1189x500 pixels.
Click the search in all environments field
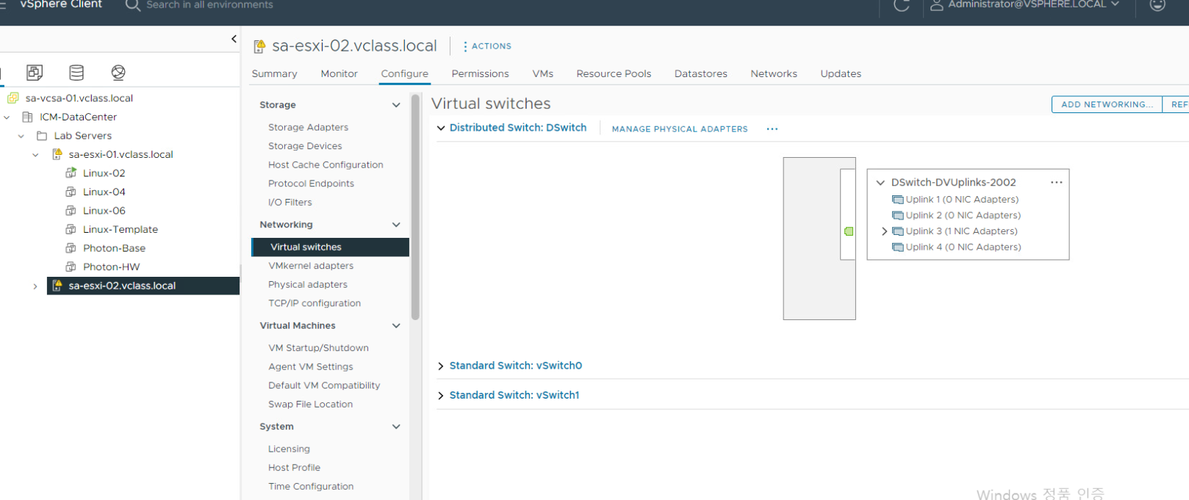[209, 4]
